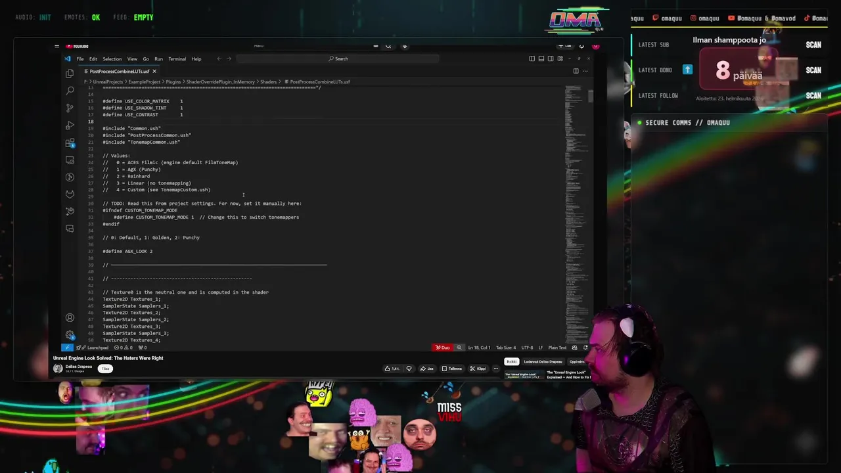841x473 pixels.
Task: Open the Run and Debug view
Action: 70,125
